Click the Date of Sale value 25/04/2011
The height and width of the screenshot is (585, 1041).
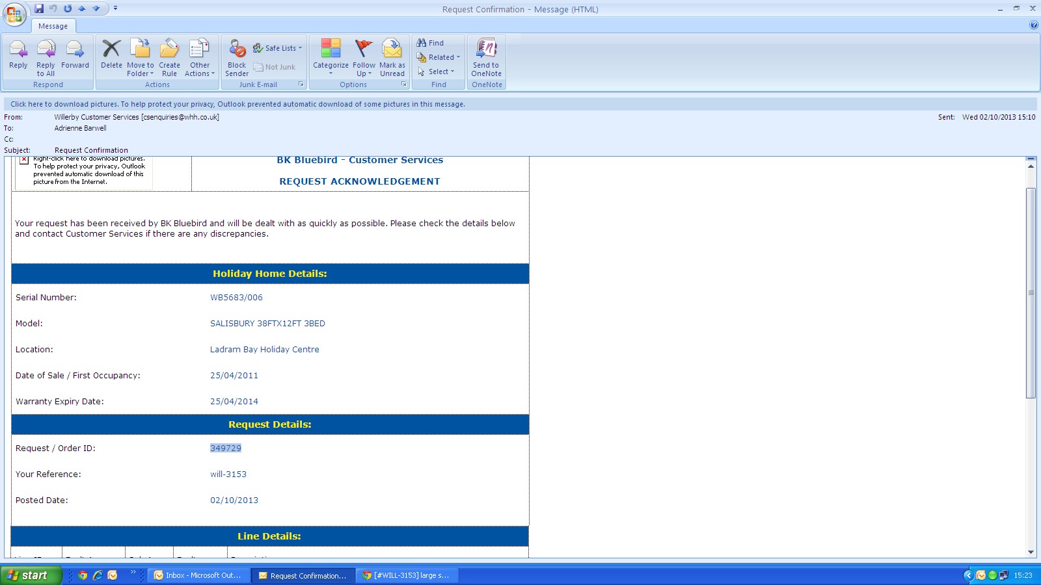click(x=234, y=376)
